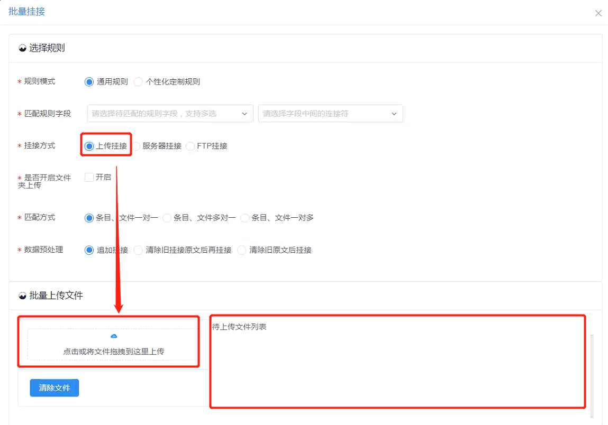Choose 服务器挂接 as the attach method

[137, 146]
